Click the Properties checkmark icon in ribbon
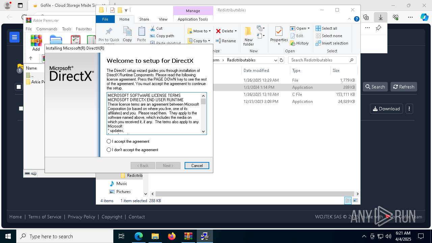The width and height of the screenshot is (432, 243). coord(279,32)
